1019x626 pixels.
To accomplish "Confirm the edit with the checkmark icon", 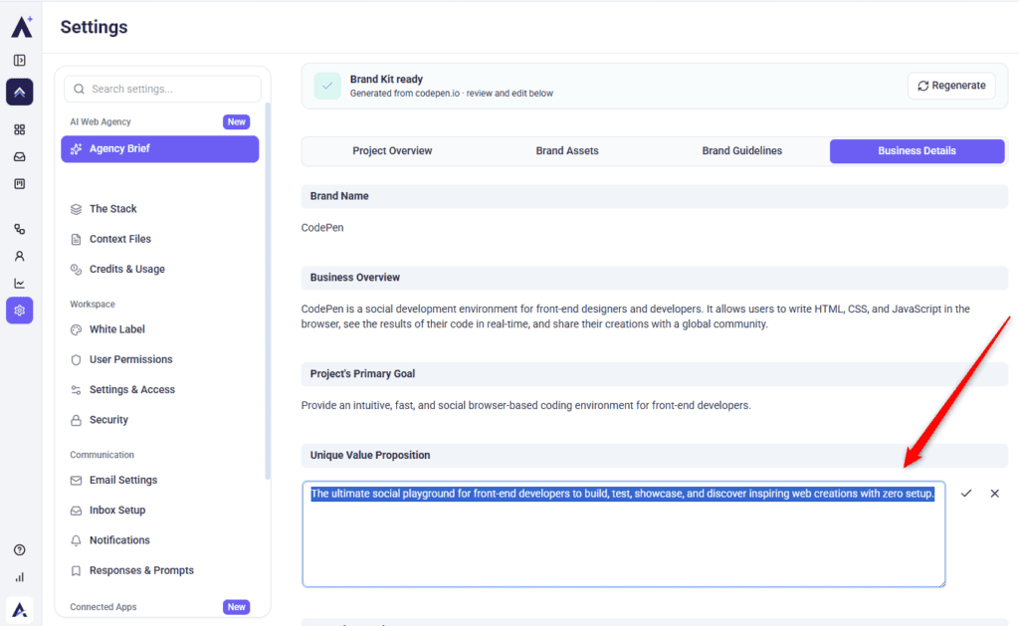I will [966, 494].
